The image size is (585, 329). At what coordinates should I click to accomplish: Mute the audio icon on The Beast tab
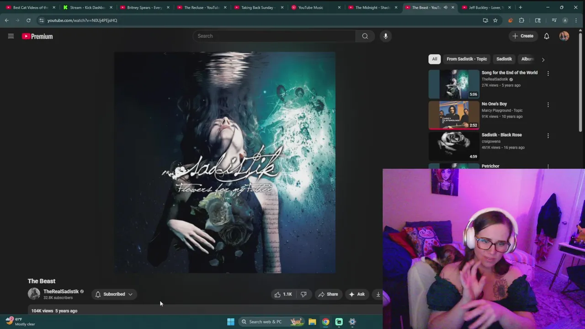coord(445,7)
